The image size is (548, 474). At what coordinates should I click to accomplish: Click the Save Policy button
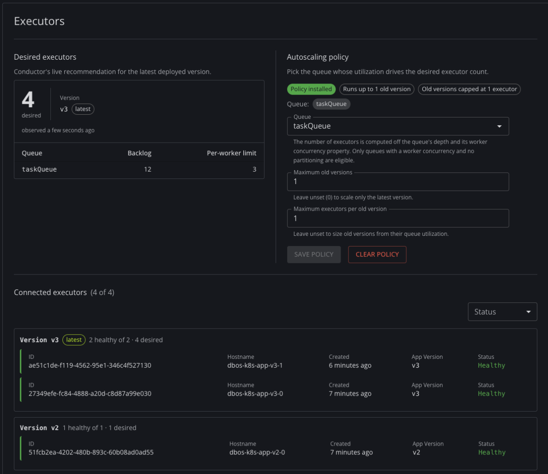tap(314, 254)
